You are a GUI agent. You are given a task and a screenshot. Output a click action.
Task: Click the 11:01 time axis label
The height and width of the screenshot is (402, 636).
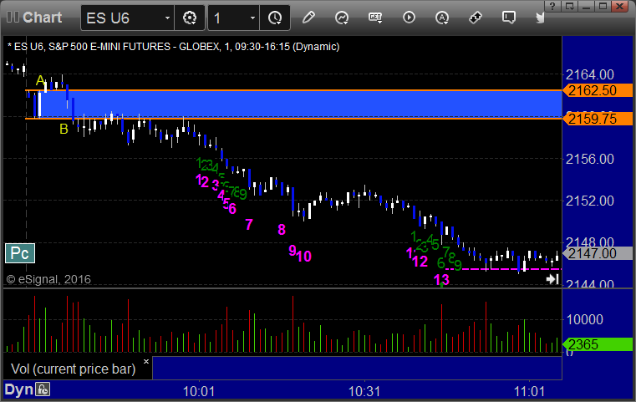[529, 391]
